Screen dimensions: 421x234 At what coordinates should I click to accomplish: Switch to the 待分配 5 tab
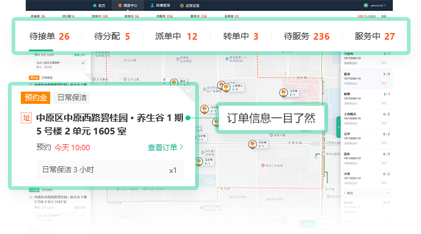click(112, 36)
